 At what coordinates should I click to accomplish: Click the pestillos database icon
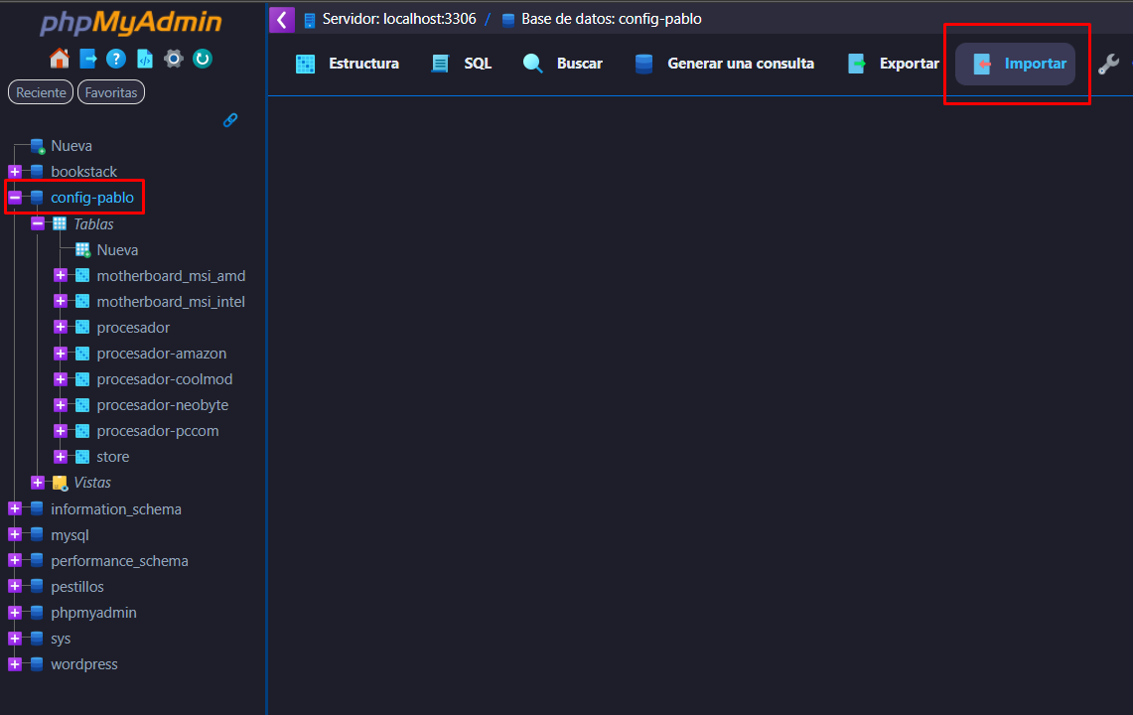pyautogui.click(x=37, y=586)
